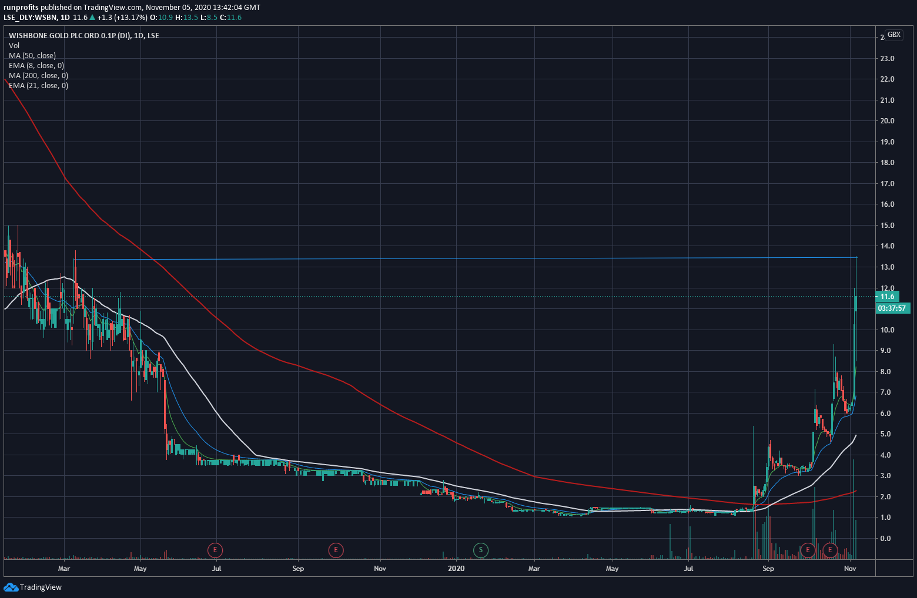Click the TradingView wordmark text
This screenshot has width=917, height=598.
(x=41, y=587)
